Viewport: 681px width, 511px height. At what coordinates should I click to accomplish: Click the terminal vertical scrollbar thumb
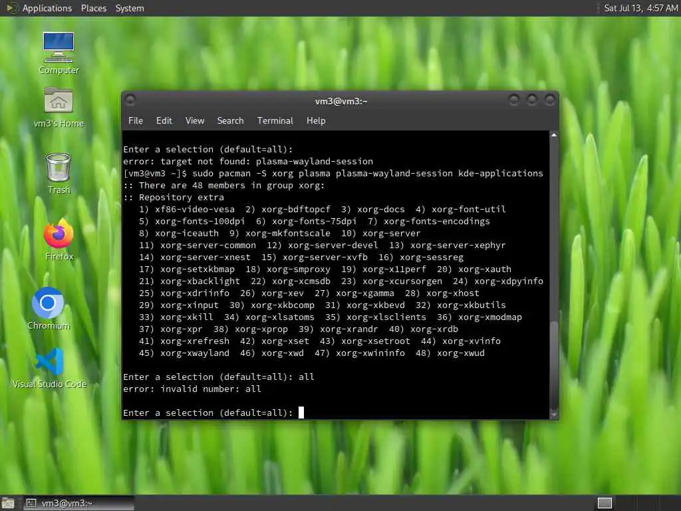click(x=554, y=365)
